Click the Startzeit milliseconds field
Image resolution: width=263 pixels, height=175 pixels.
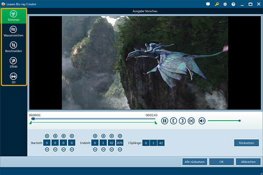(71, 143)
